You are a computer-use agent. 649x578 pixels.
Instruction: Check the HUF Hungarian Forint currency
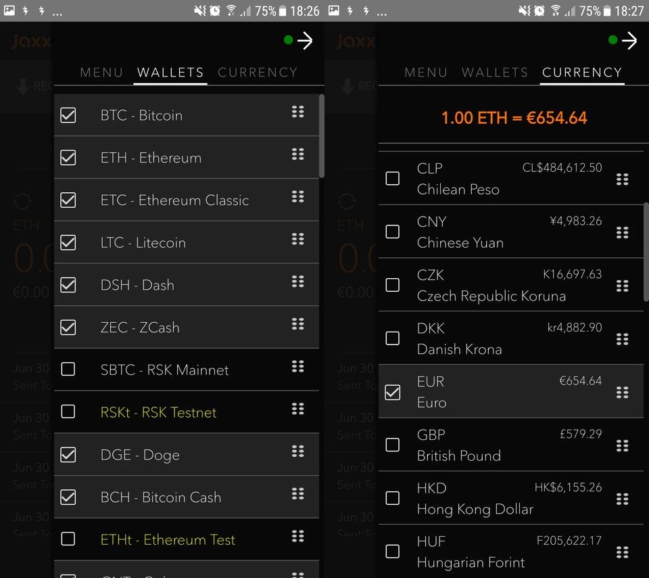(x=392, y=551)
